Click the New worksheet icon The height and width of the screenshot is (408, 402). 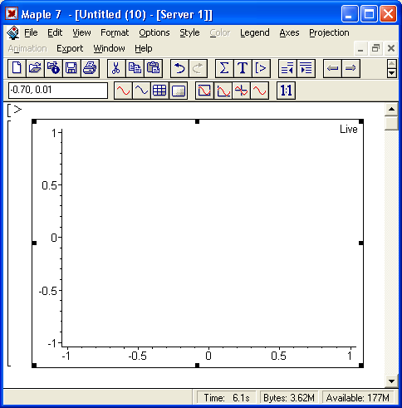17,68
